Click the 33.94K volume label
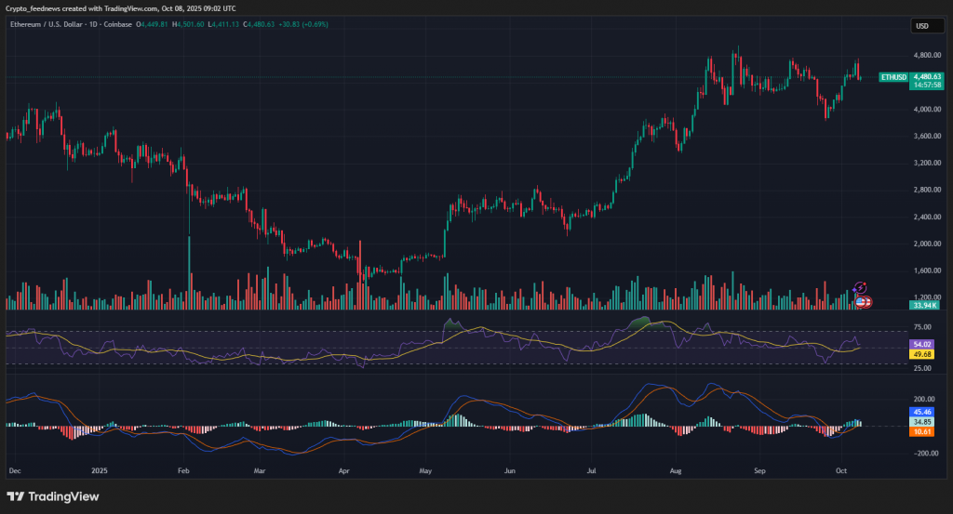This screenshot has height=514, width=953. tap(924, 305)
